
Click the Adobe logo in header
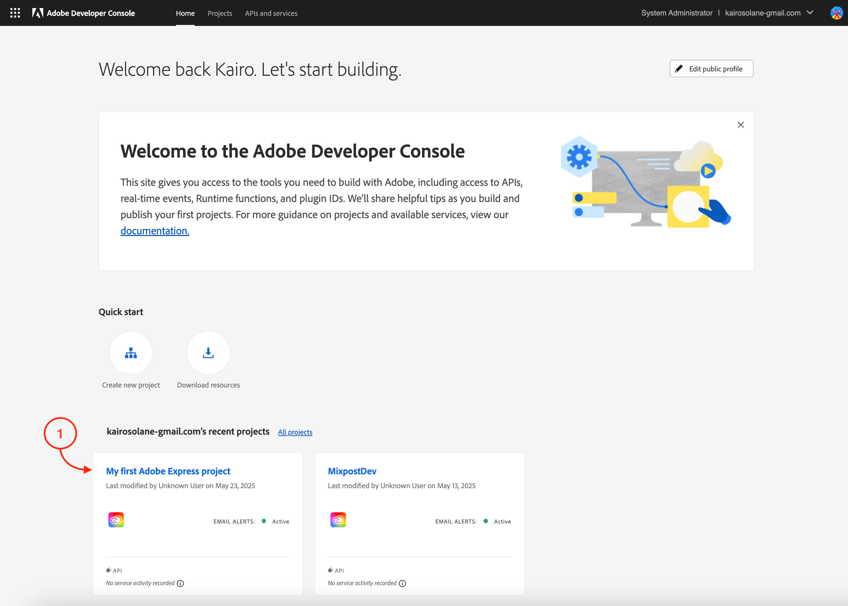tap(38, 13)
